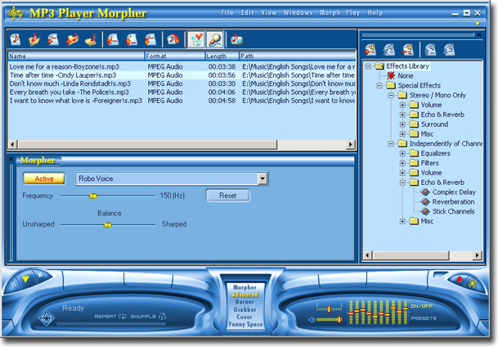Click the fifth grayed effects panel icon
The height and width of the screenshot is (347, 498).
(450, 50)
